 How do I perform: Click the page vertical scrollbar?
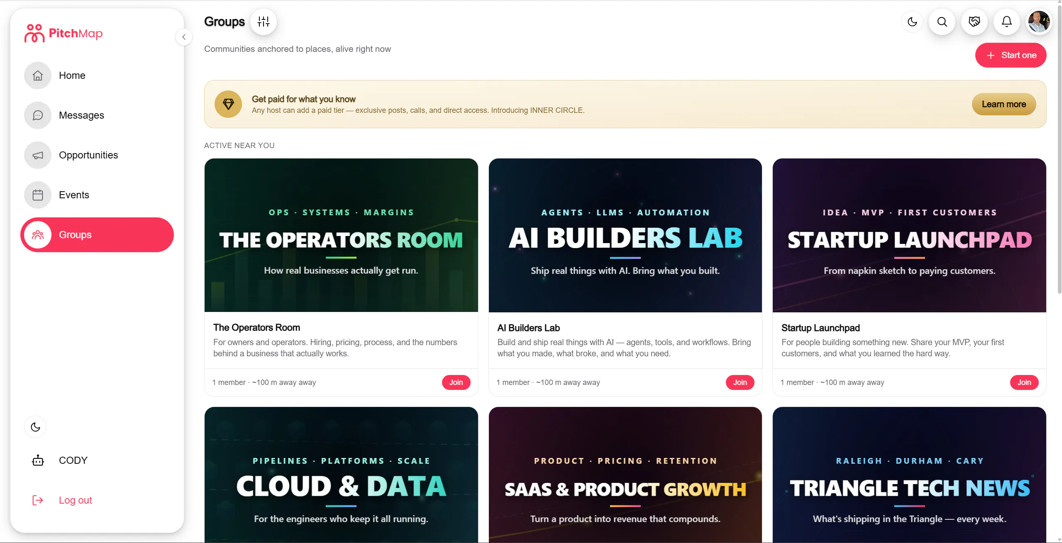[1059, 149]
